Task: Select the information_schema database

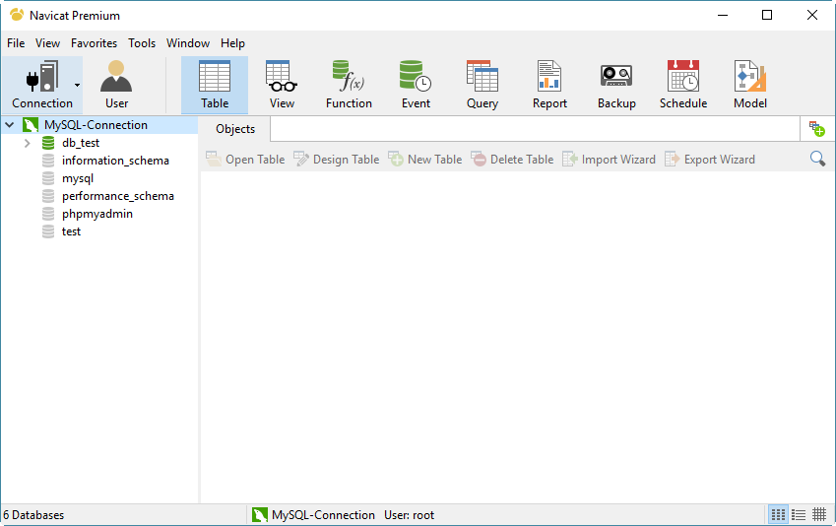Action: 115,161
